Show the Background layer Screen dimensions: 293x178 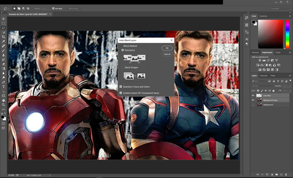point(253,105)
